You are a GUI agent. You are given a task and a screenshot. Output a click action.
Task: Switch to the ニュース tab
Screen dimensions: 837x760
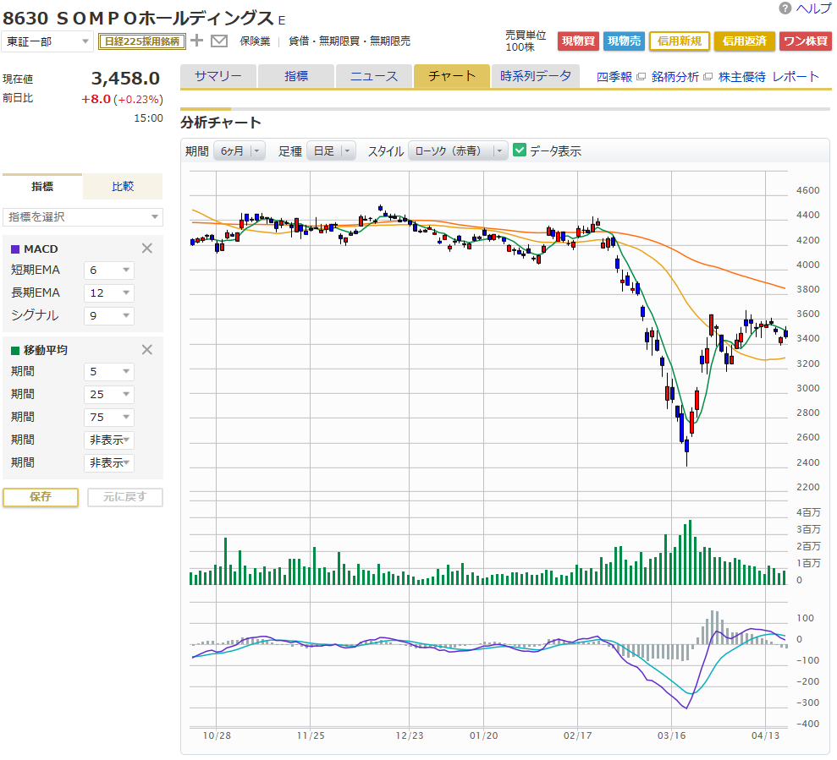[374, 76]
